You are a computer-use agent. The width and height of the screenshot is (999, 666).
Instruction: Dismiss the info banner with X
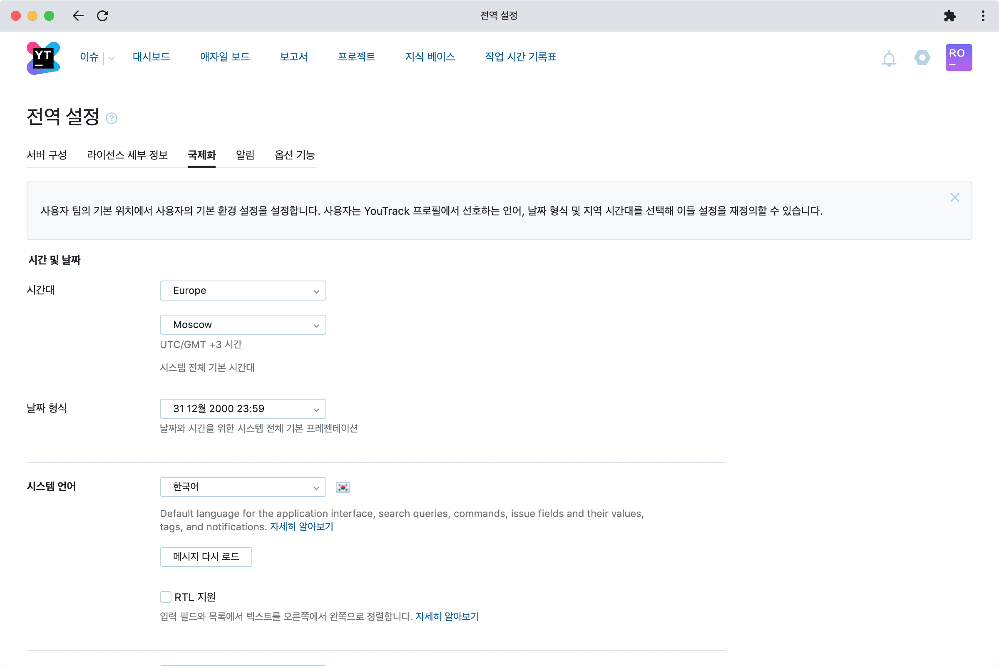954,197
